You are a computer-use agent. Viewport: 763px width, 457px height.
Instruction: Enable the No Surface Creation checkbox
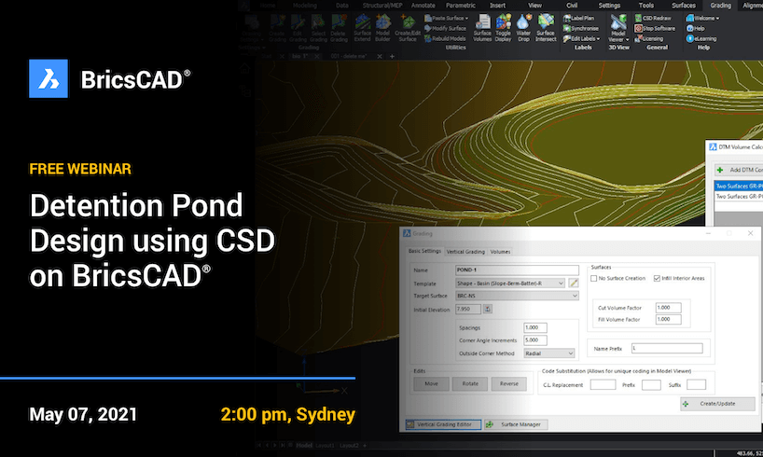pyautogui.click(x=593, y=278)
